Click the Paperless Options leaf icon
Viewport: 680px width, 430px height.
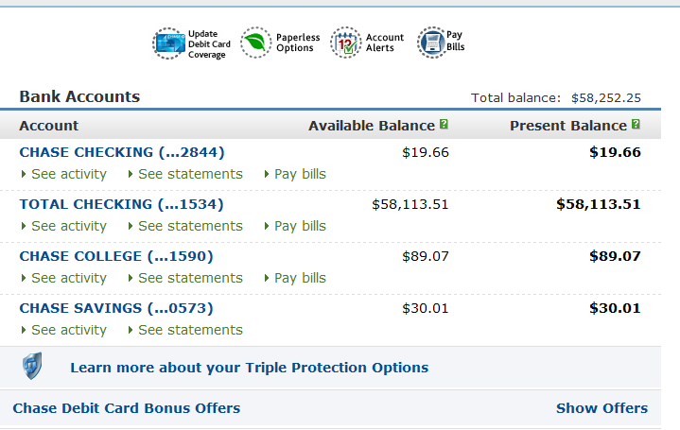255,43
